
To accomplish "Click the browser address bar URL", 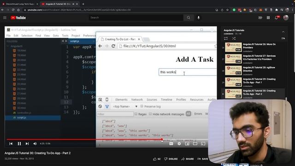I will tap(79, 10).
